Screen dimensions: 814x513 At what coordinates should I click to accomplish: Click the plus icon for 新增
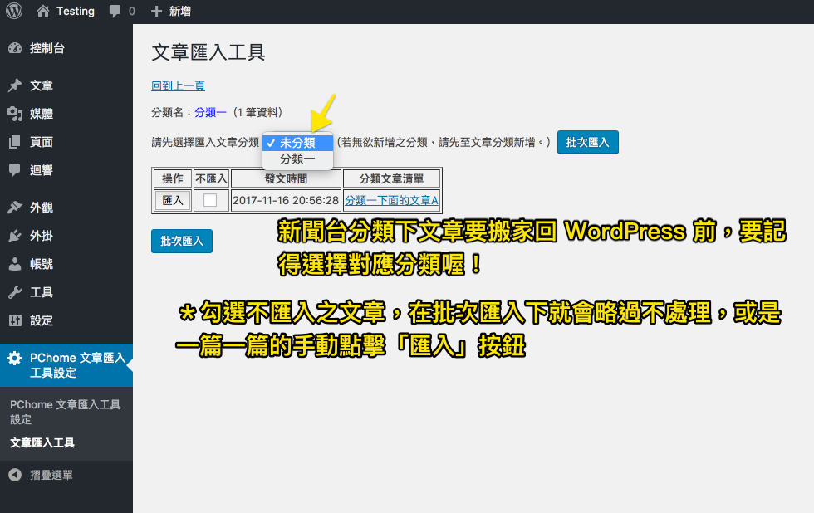coord(156,12)
